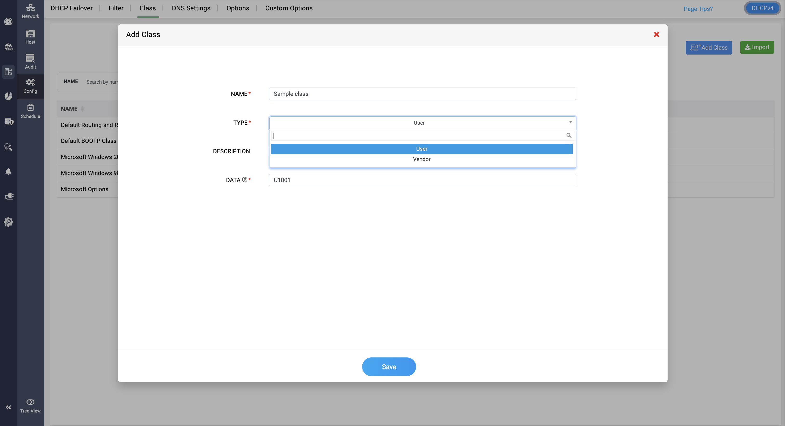Screen dimensions: 785x426
Task: Click the alerts bell icon in the sidebar
Action: (8, 172)
